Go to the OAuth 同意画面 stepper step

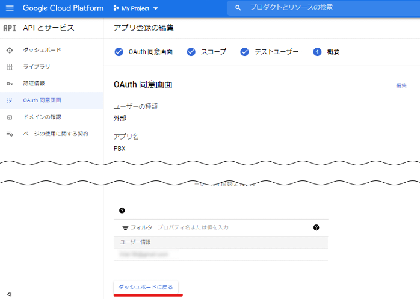pyautogui.click(x=150, y=52)
